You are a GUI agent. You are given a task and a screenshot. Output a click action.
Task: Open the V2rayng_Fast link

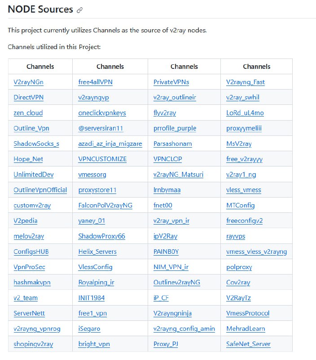(246, 82)
